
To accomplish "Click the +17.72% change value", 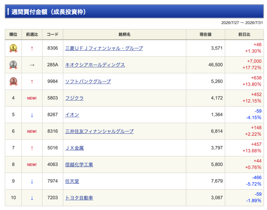I will 252,68.
